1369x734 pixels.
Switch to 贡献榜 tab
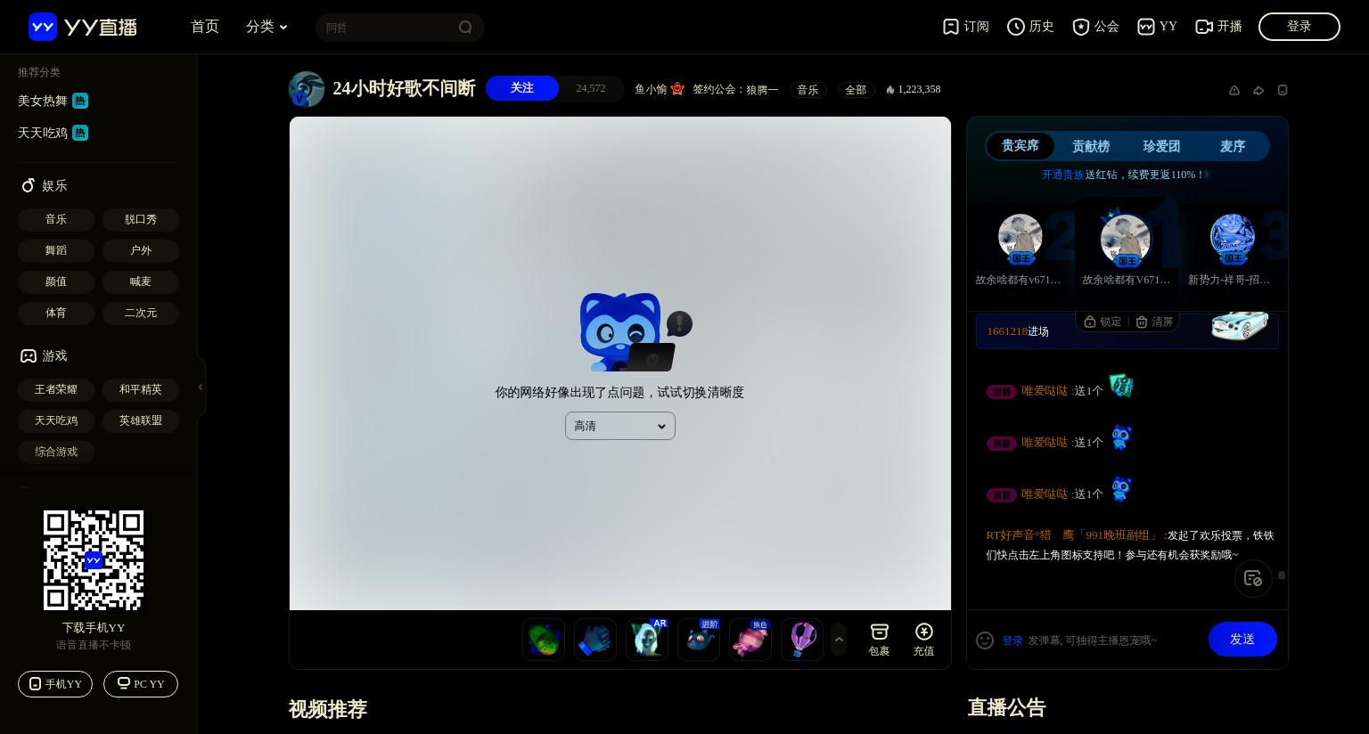click(x=1091, y=146)
